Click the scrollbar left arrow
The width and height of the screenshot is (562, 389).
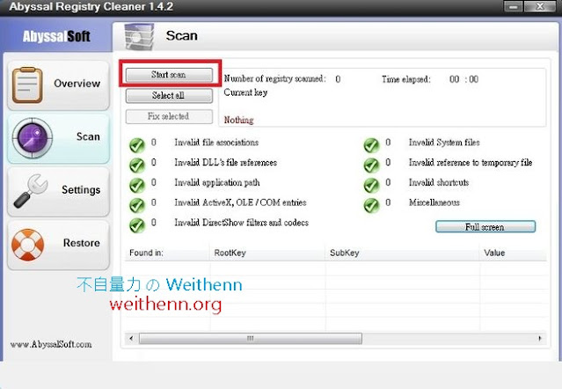(131, 339)
